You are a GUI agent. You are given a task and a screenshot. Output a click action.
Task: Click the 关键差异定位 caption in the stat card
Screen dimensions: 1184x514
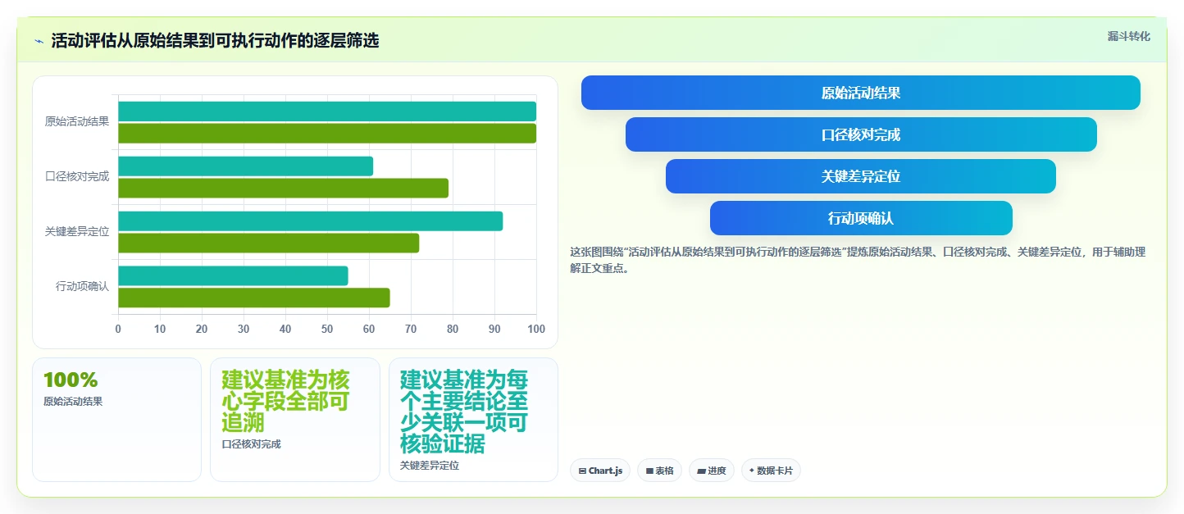[x=430, y=466]
